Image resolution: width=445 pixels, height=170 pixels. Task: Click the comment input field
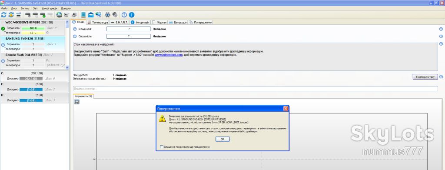point(256,89)
